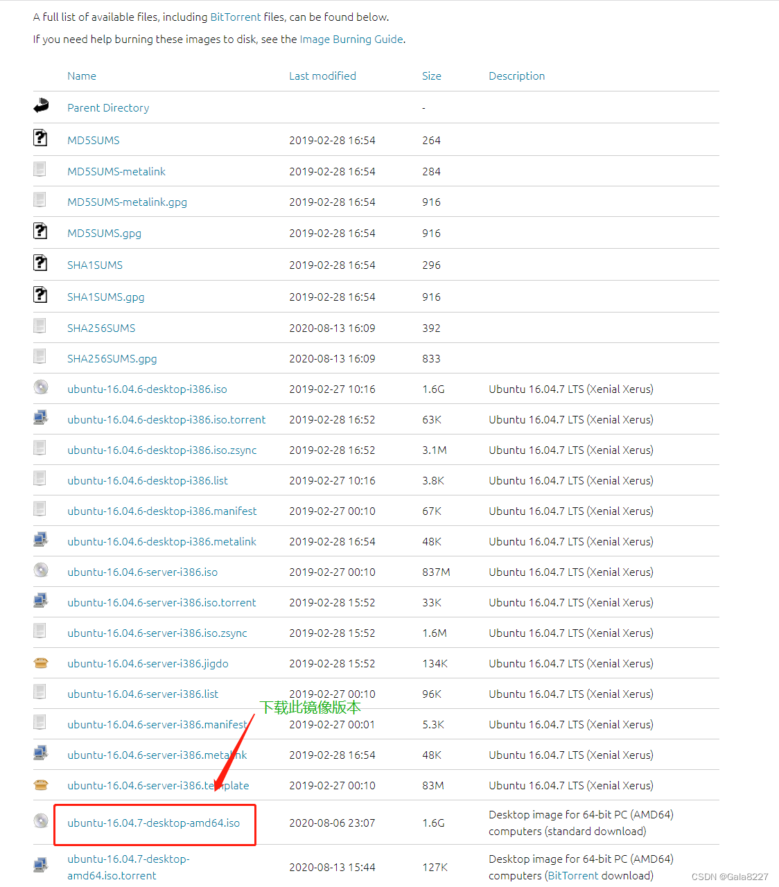
Task: Click the computer icon for desktop-amd64.iso.torrent
Action: point(41,865)
